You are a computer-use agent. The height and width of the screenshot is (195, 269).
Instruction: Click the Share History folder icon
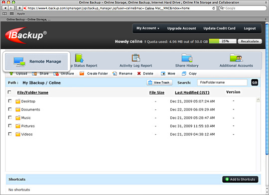[187, 58]
